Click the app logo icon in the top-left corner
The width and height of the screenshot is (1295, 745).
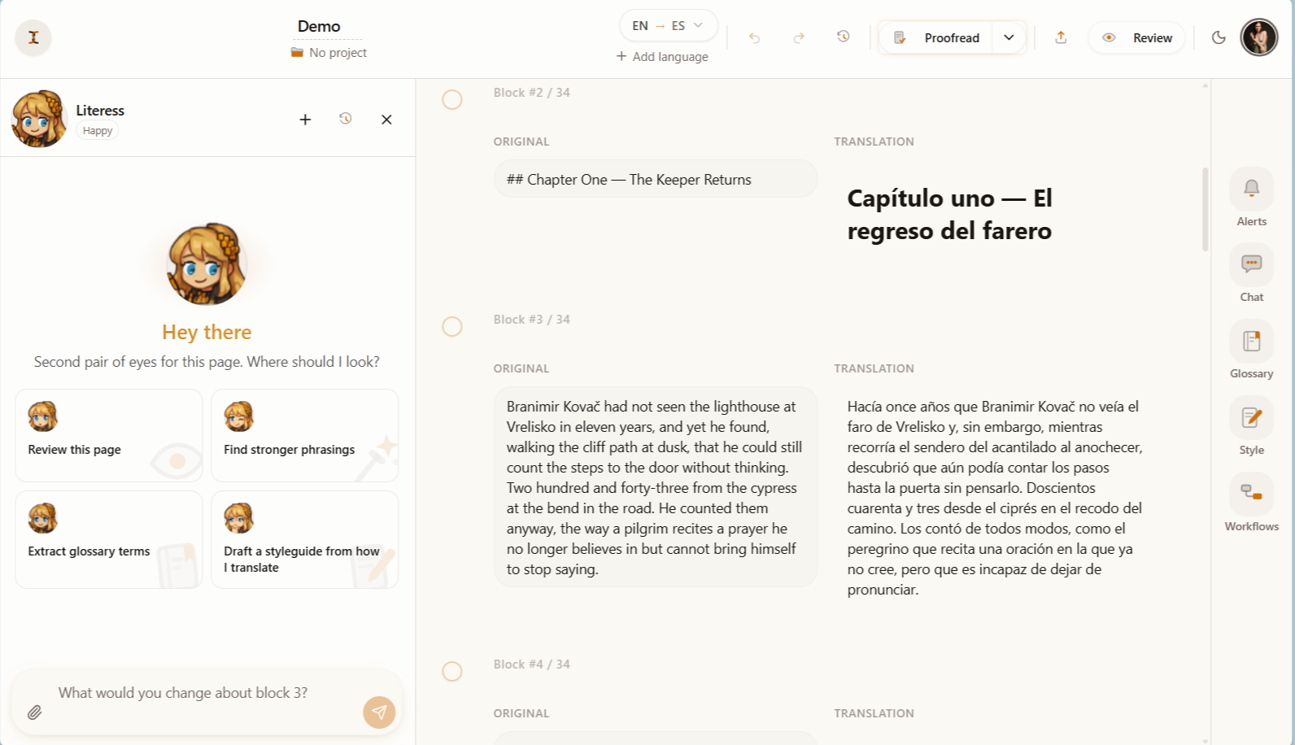(x=33, y=37)
